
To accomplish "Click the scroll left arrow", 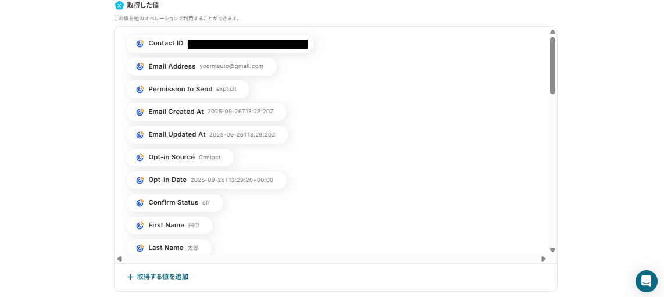I will pos(119,259).
